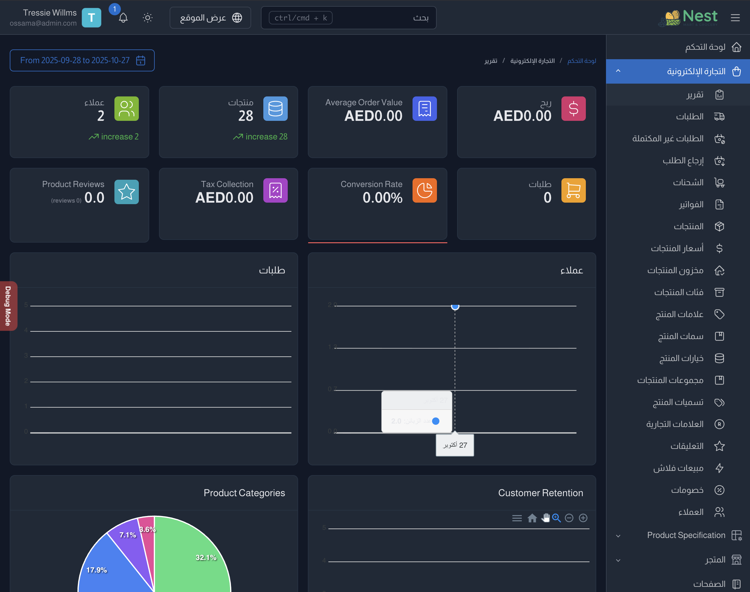Click the dollar icon next to أسعار المنتجات

tap(720, 248)
